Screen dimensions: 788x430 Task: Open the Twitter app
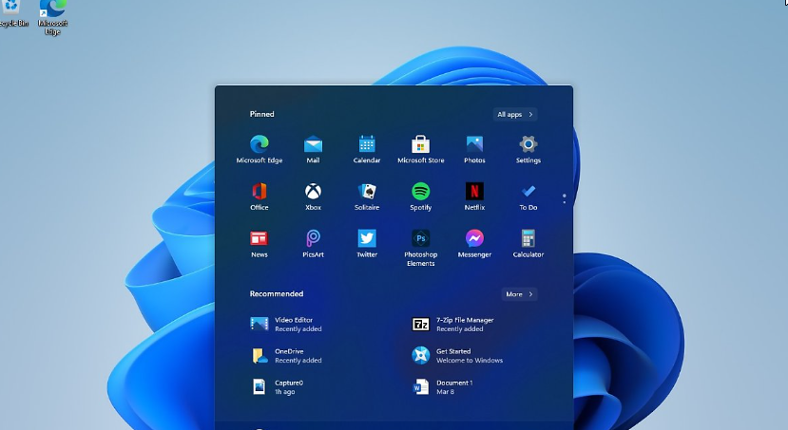(367, 243)
